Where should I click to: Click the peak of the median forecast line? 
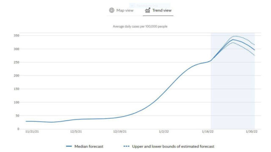tap(233, 40)
